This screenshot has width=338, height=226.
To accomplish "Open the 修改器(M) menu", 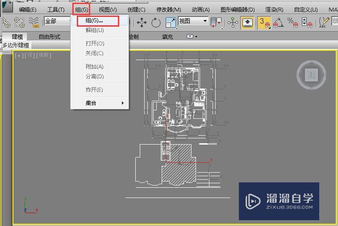I will coord(169,10).
